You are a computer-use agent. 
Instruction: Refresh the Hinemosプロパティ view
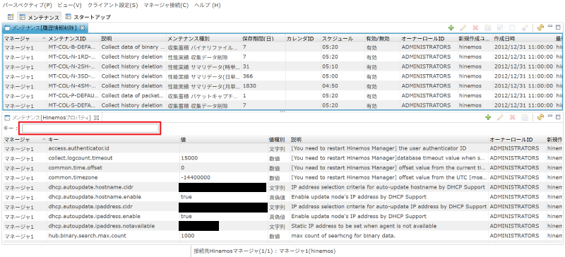click(540, 117)
